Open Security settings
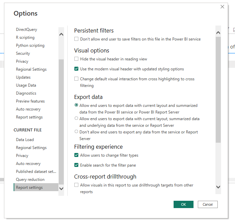The image size is (235, 223). (x=23, y=53)
